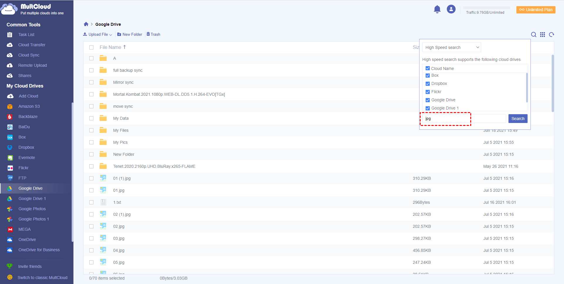Open the BaiDu drive icon

coord(10,127)
